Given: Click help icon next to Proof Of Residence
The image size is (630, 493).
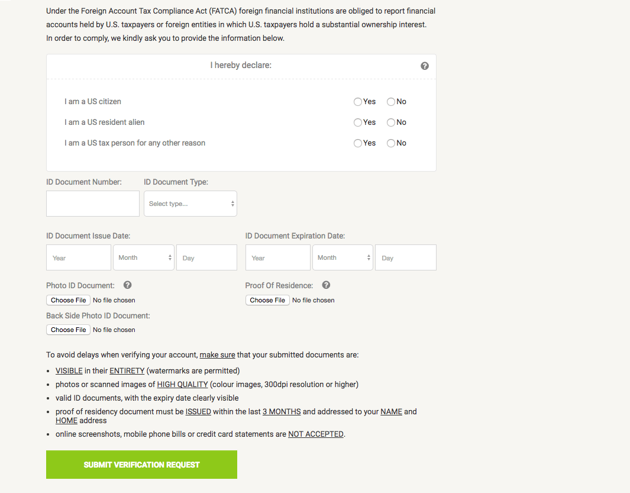Looking at the screenshot, I should (326, 285).
